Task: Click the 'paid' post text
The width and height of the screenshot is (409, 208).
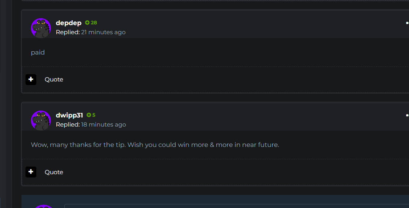Action: [38, 52]
